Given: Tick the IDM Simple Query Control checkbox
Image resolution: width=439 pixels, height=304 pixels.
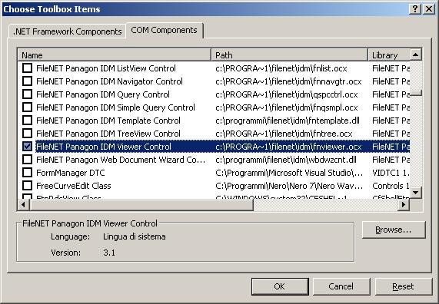Looking at the screenshot, I should tap(27, 107).
